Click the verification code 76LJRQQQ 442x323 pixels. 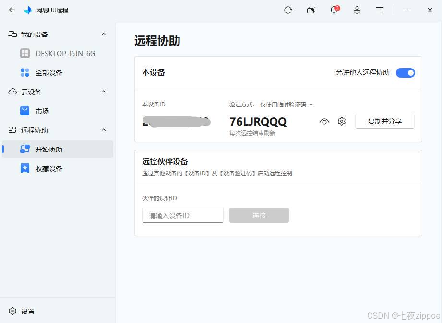[258, 122]
